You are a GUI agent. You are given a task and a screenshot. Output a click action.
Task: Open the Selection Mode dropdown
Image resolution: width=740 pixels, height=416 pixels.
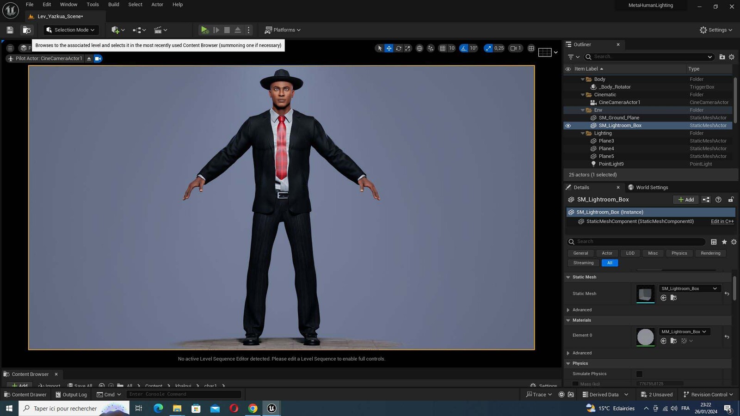71,30
